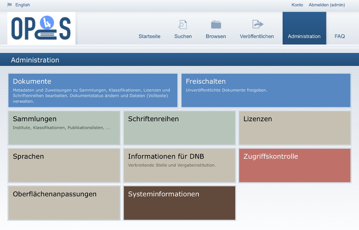Open the Sammlungen tile

click(x=64, y=128)
